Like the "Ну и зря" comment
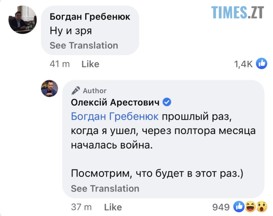 [90, 64]
